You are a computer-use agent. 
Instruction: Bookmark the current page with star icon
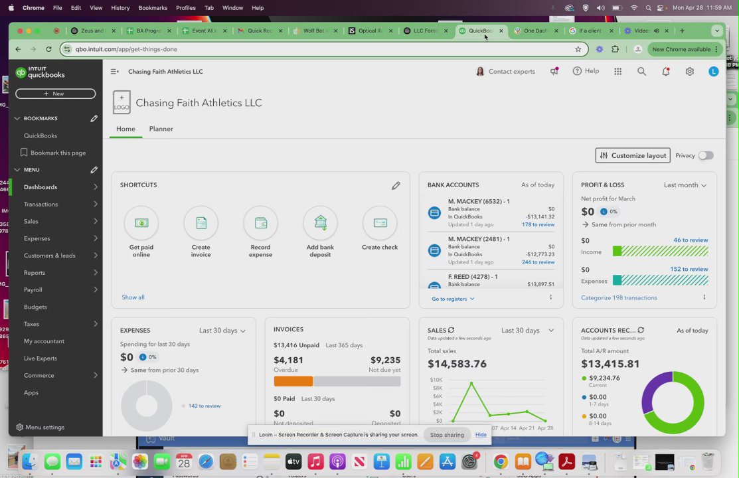pos(578,49)
